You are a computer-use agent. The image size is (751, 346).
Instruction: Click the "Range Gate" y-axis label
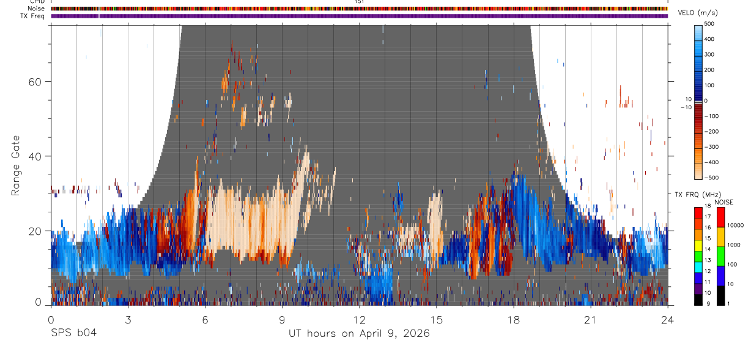tap(16, 165)
